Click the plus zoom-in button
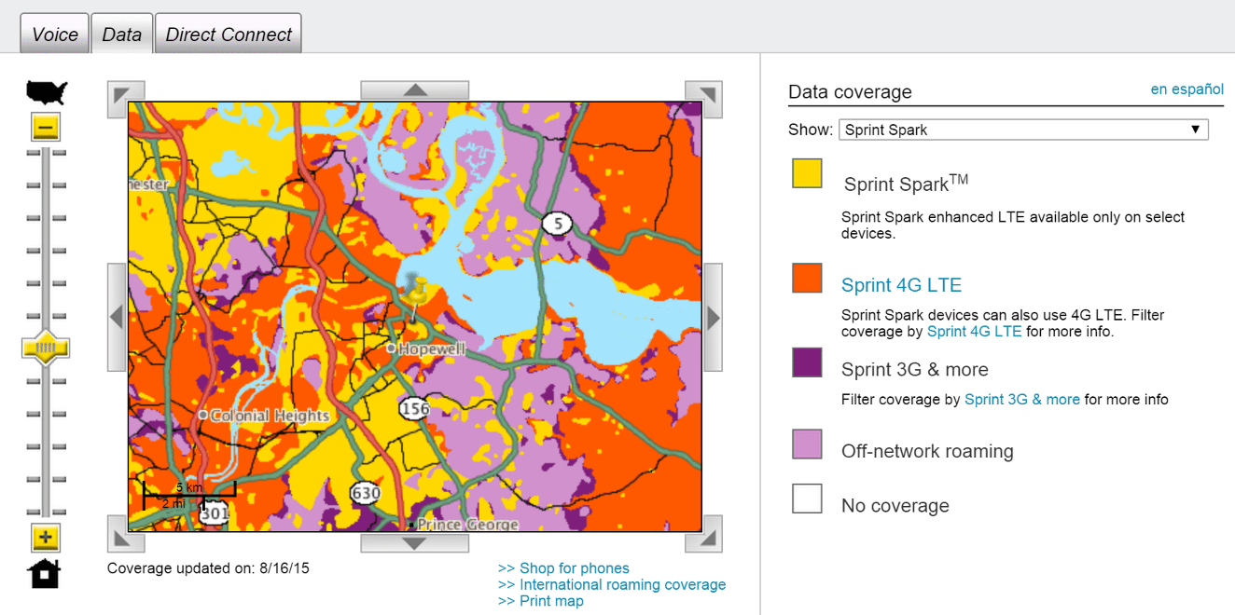The width and height of the screenshot is (1235, 615). [46, 538]
